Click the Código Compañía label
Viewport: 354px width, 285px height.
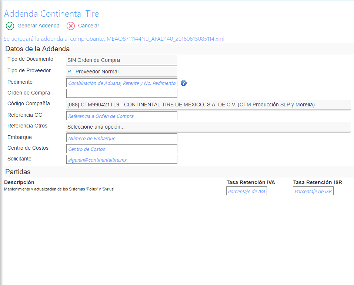29,103
